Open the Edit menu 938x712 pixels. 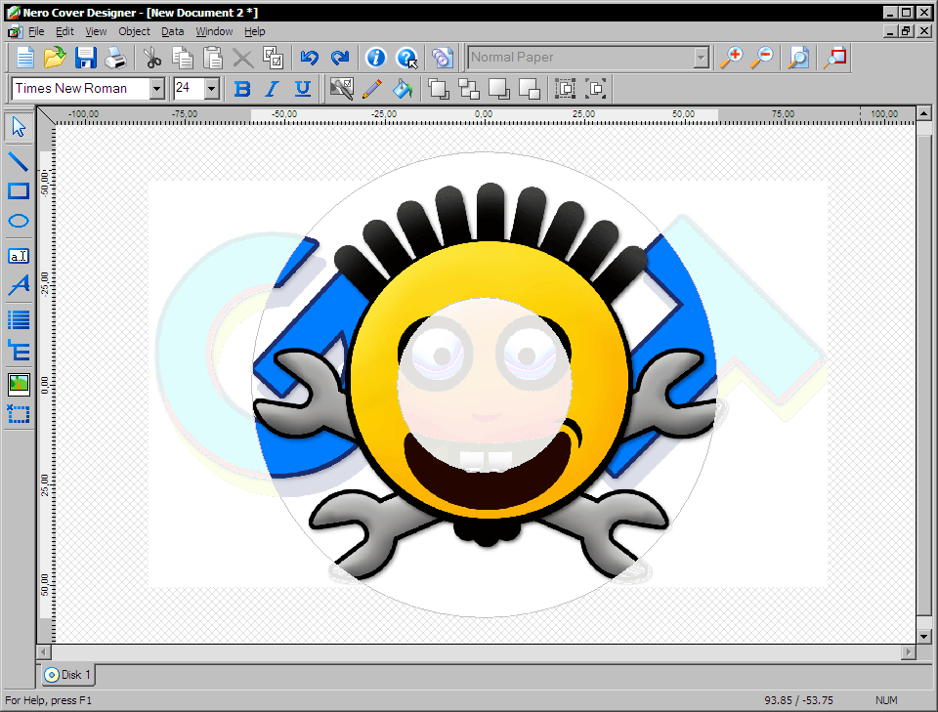(x=64, y=31)
